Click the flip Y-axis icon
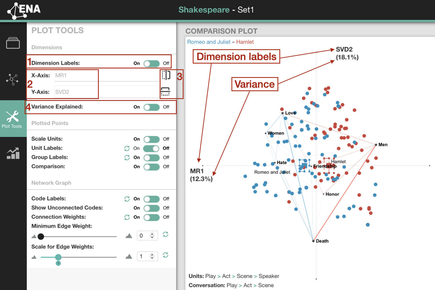Screen dimensions: 435x290 [165, 91]
